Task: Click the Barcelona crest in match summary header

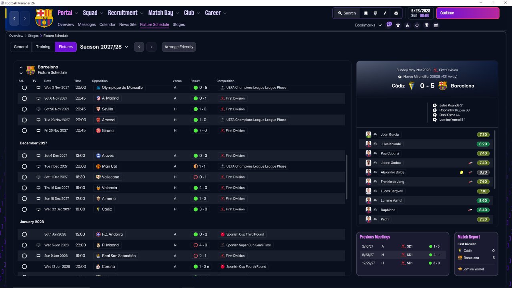Action: click(x=443, y=86)
